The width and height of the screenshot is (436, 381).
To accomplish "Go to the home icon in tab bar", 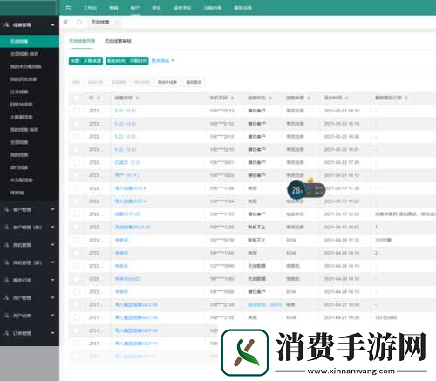I will (x=79, y=22).
